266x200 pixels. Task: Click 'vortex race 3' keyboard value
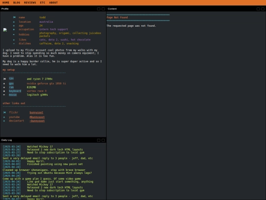pyautogui.click(x=36, y=91)
